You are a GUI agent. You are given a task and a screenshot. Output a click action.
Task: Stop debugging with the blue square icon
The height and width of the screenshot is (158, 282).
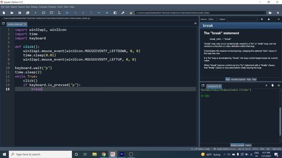tap(107, 13)
